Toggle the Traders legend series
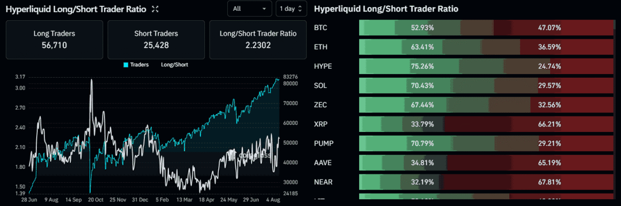The width and height of the screenshot is (621, 206). click(136, 65)
